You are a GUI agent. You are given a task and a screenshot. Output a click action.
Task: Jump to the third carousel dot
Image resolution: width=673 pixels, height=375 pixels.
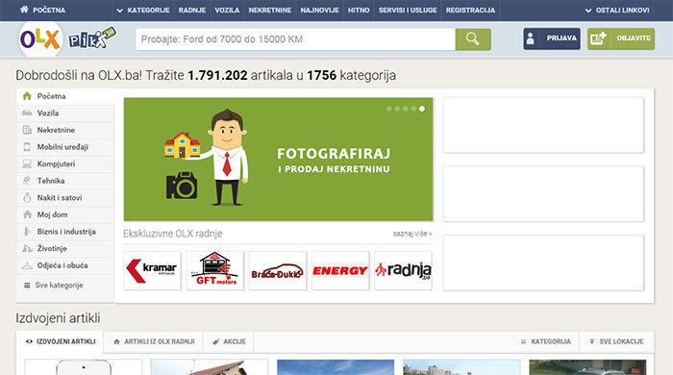point(405,109)
